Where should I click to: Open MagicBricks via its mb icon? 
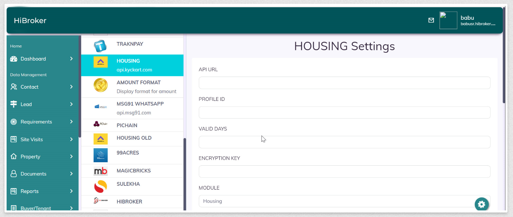point(101,171)
